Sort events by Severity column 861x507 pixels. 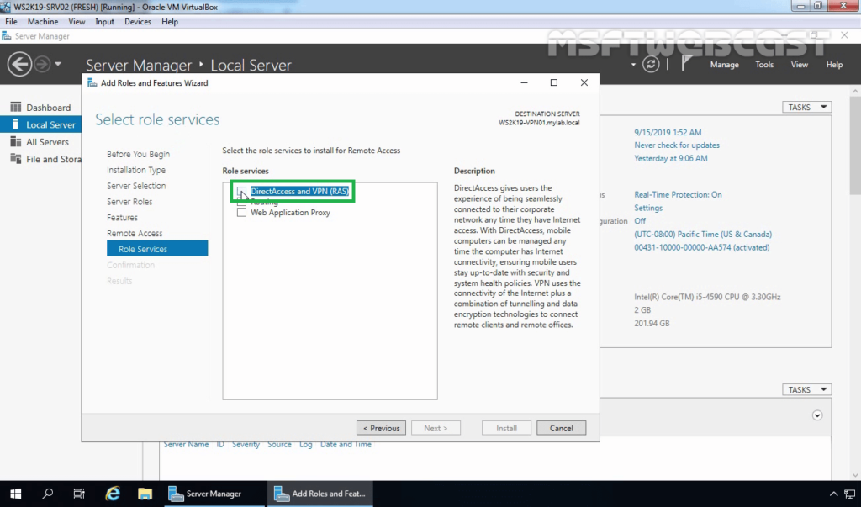pos(246,445)
